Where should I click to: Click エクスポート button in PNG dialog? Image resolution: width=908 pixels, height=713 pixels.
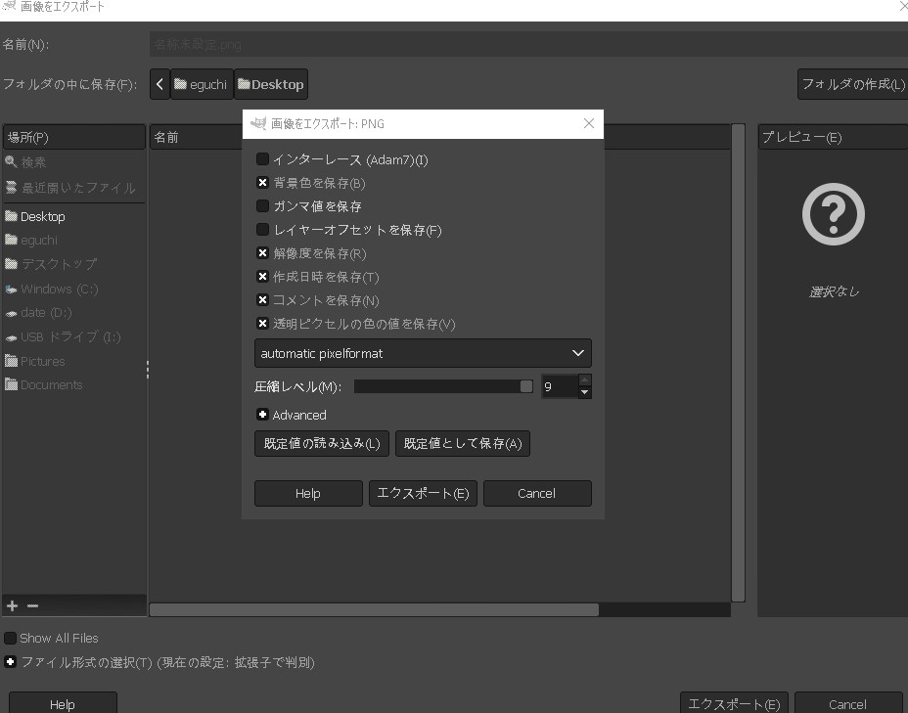(423, 493)
